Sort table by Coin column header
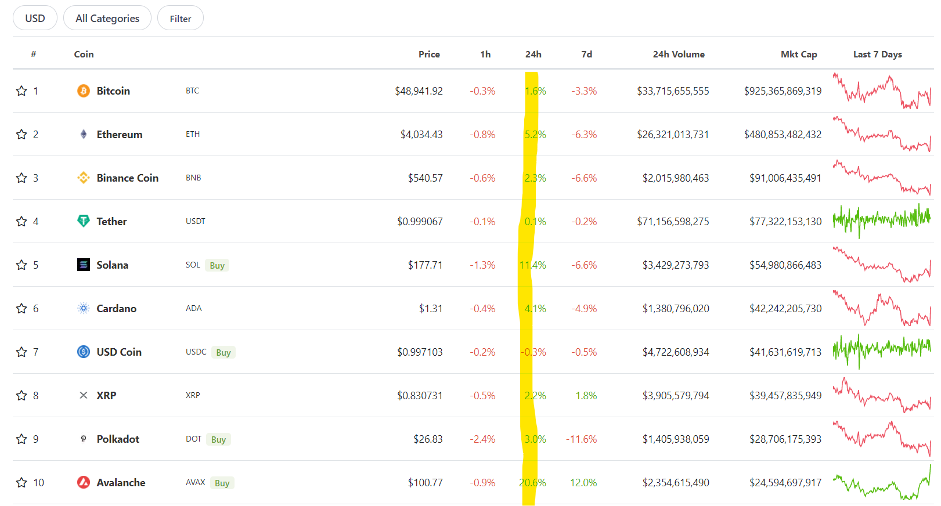941x506 pixels. pos(84,54)
